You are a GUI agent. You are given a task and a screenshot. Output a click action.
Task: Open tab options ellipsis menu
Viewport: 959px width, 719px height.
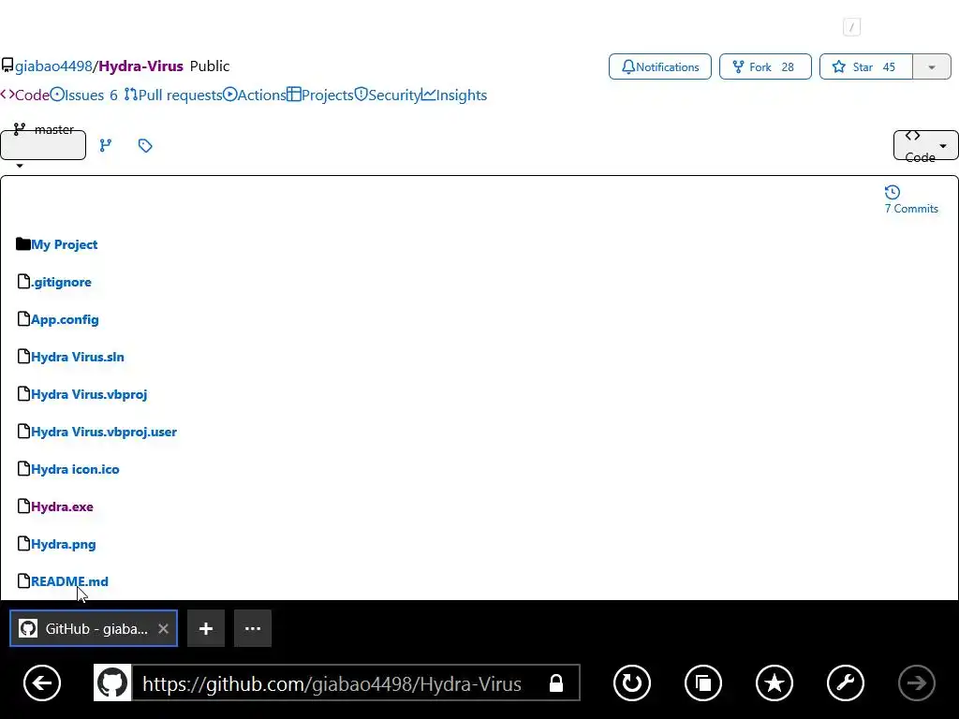tap(253, 628)
